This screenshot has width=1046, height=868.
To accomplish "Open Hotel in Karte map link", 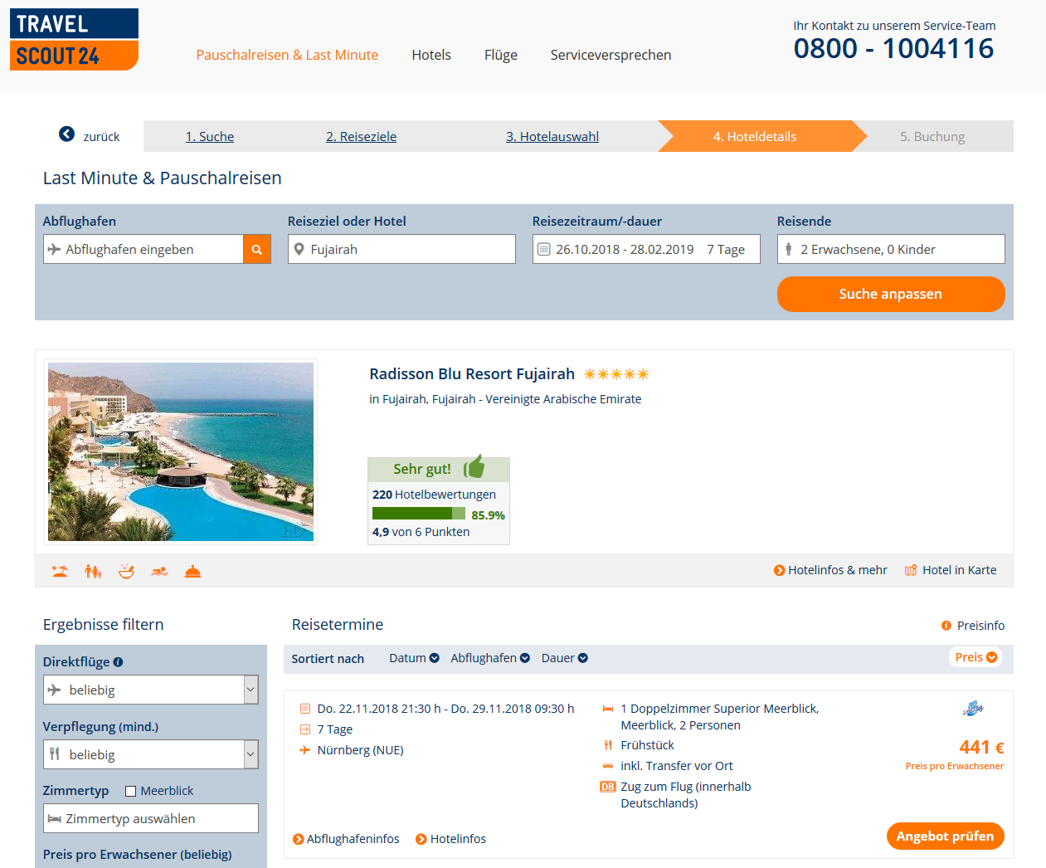I will (951, 570).
